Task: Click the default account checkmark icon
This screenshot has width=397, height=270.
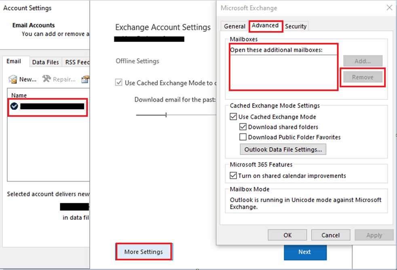Action: pos(14,106)
